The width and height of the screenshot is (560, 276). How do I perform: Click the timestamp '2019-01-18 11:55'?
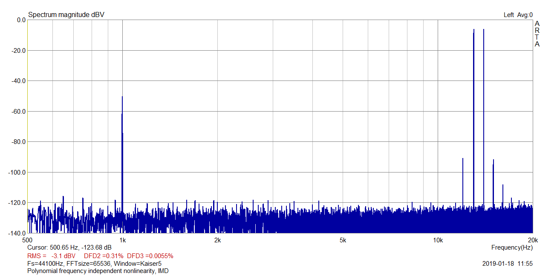pyautogui.click(x=507, y=264)
